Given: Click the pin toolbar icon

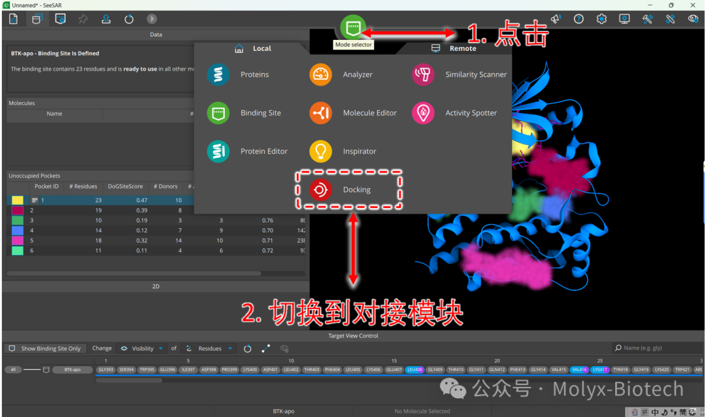Looking at the screenshot, I should pos(83,19).
